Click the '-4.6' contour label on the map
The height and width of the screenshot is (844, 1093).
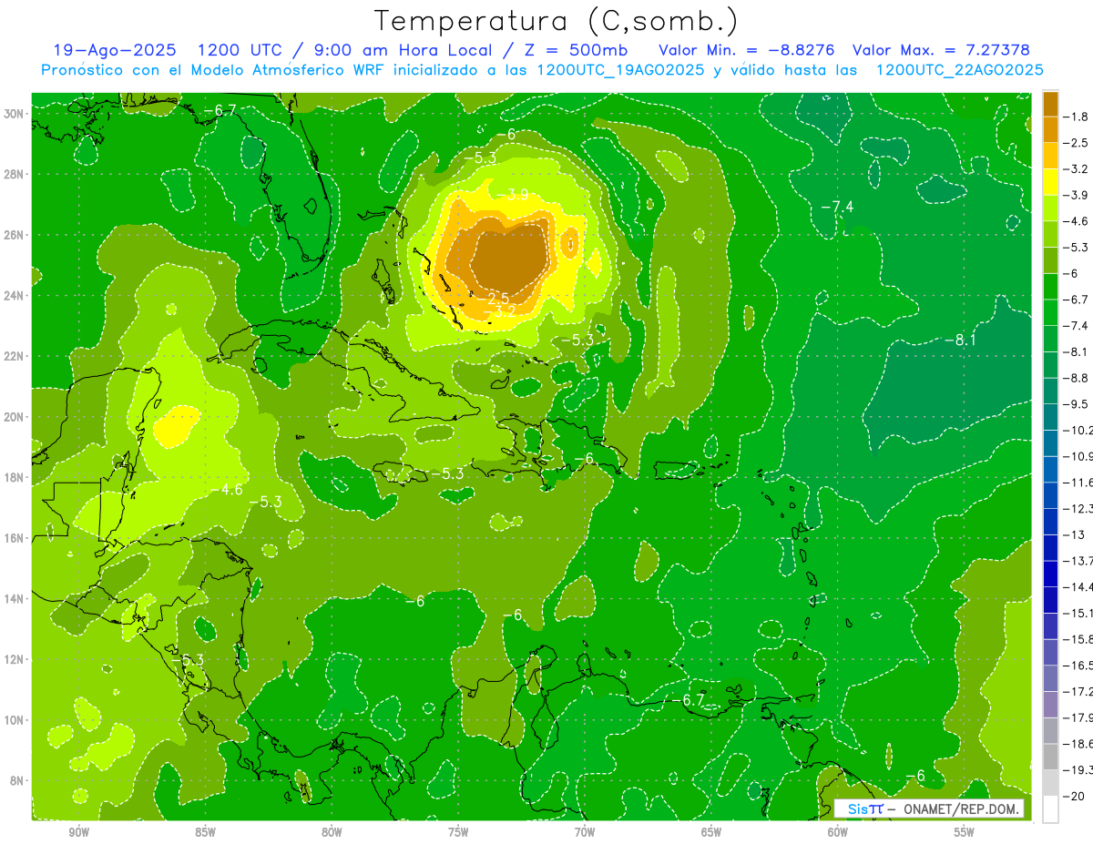(x=227, y=489)
